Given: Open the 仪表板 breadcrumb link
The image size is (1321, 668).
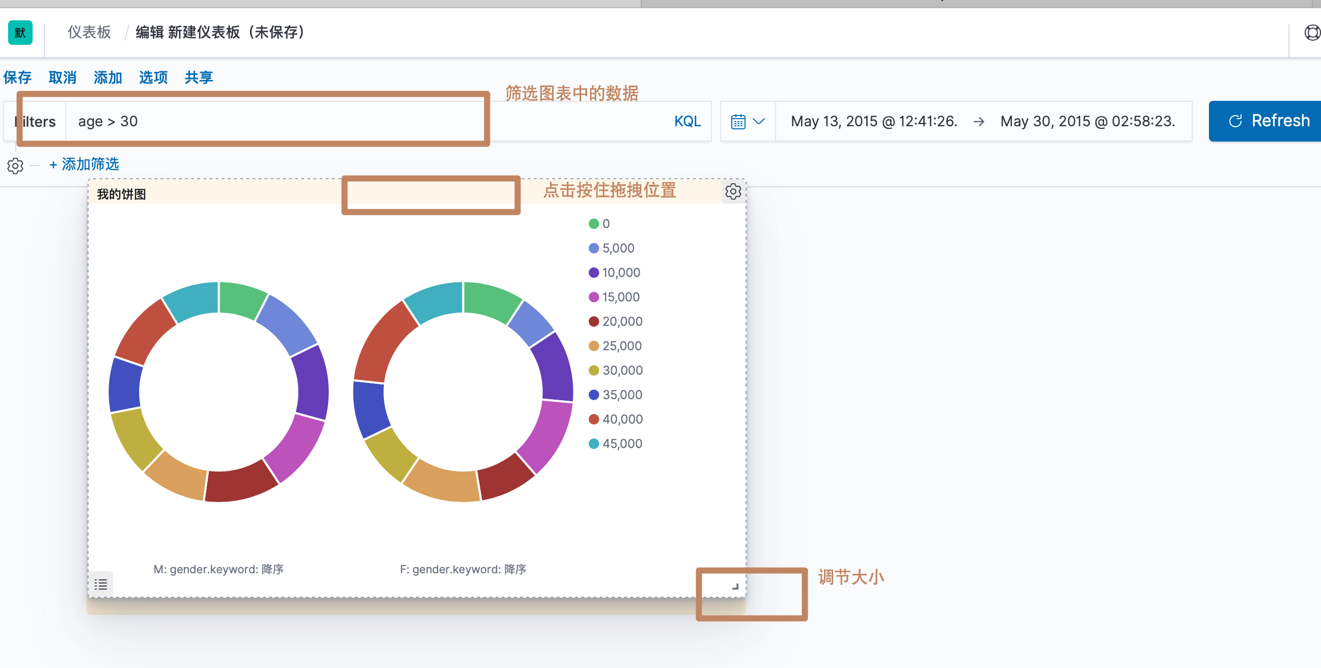Looking at the screenshot, I should tap(89, 32).
